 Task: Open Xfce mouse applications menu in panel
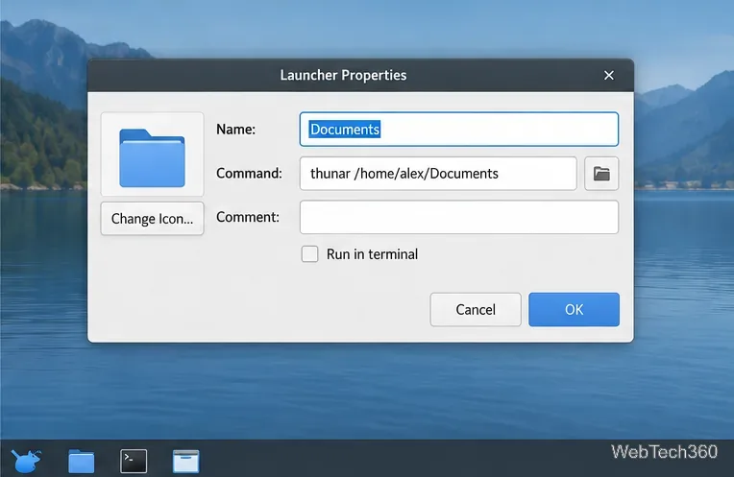(x=26, y=461)
